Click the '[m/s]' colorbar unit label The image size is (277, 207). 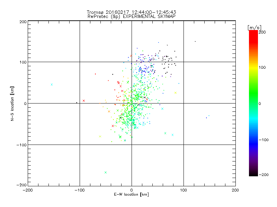tap(254, 28)
